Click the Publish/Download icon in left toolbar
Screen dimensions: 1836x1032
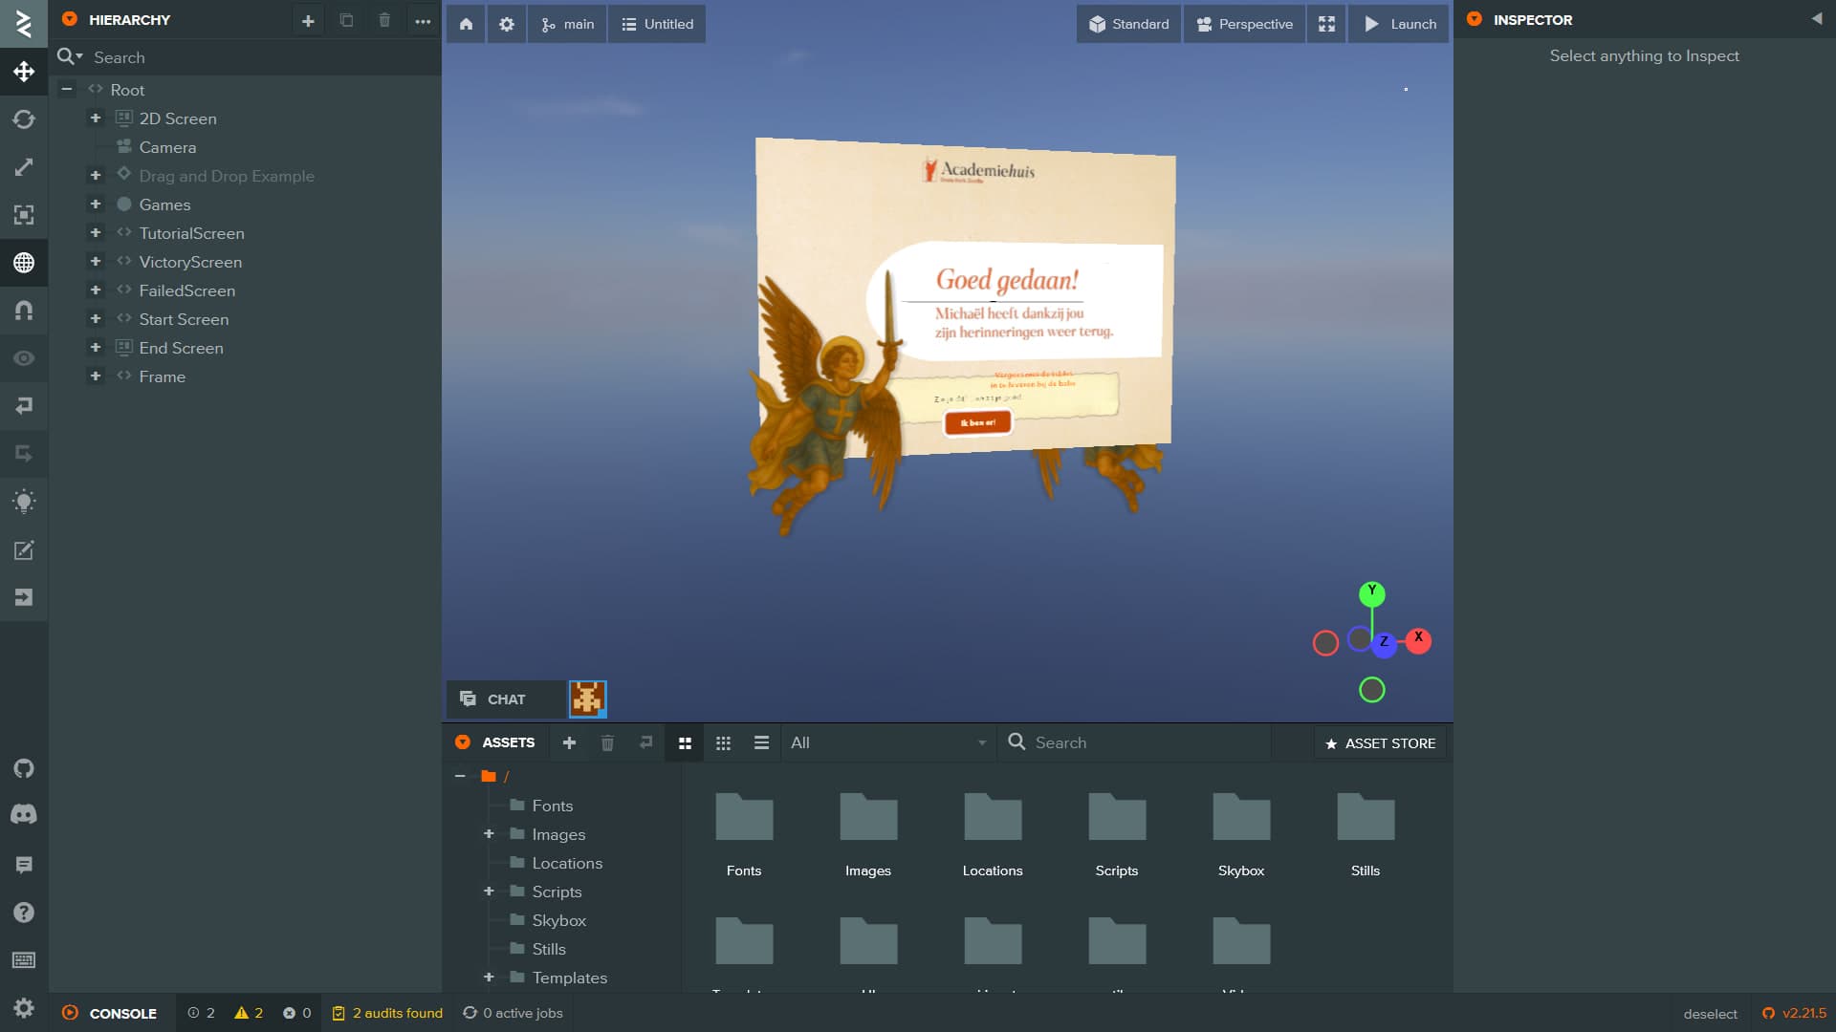tap(24, 597)
